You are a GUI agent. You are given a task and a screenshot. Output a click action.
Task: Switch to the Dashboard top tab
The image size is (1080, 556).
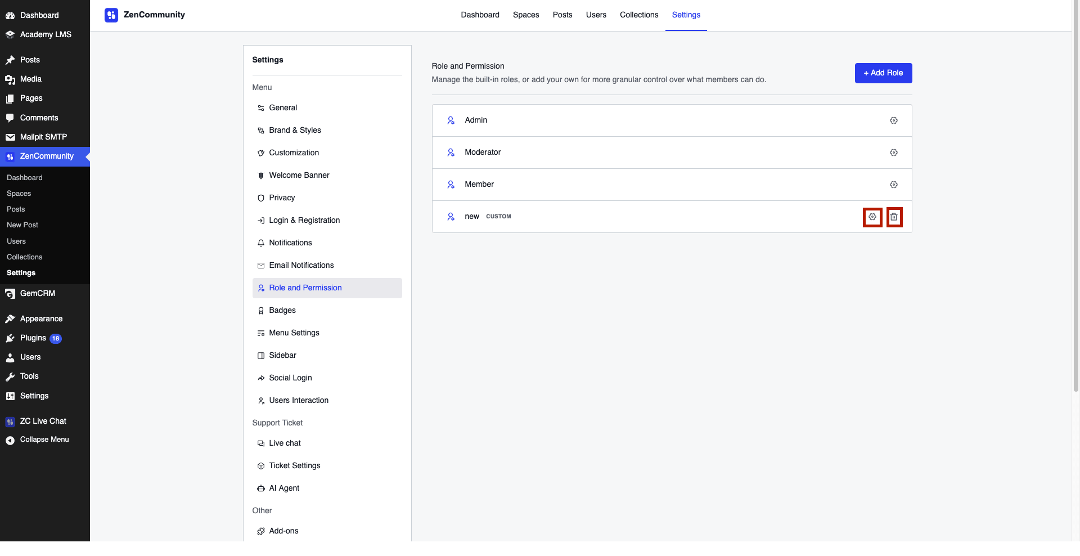tap(480, 15)
